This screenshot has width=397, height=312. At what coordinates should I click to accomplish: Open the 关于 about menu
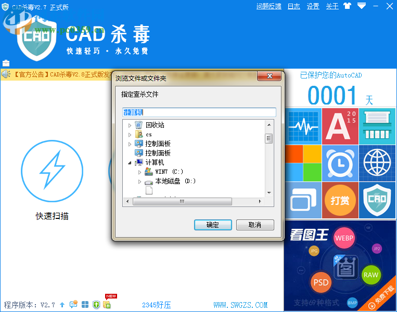click(x=332, y=6)
